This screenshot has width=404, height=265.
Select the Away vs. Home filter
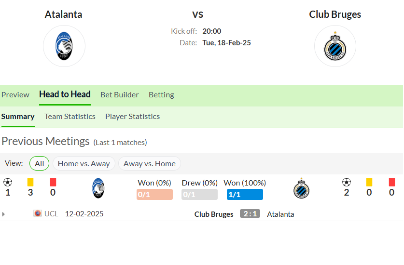point(150,163)
